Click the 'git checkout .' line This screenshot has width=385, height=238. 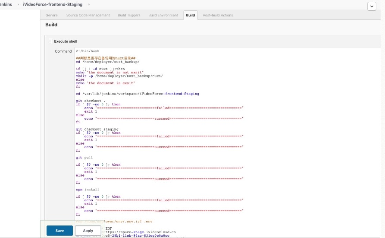click(91, 101)
